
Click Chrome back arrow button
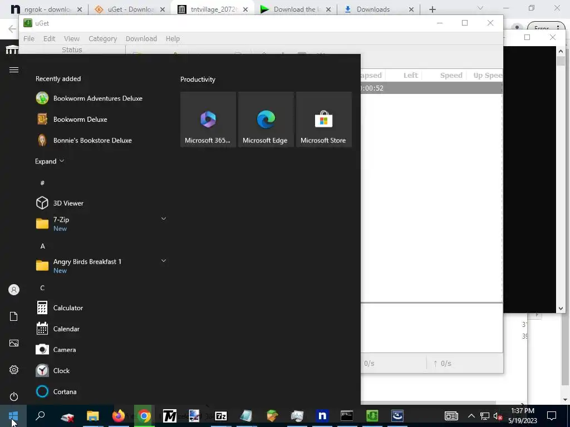pos(12,29)
